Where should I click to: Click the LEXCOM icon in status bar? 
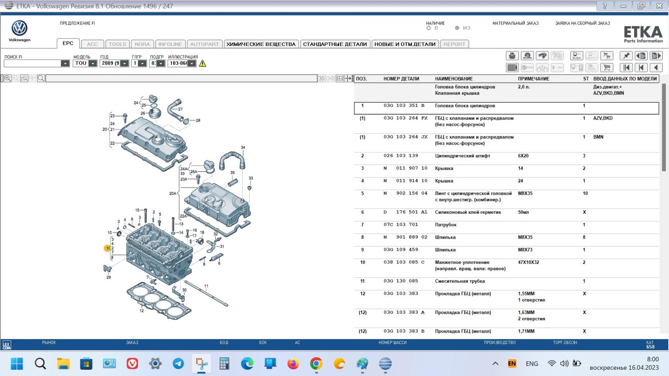7,345
